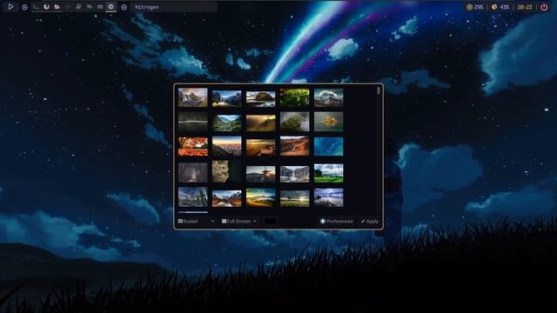Select the sunrise over green valley thumbnail
557x313 pixels.
click(261, 197)
